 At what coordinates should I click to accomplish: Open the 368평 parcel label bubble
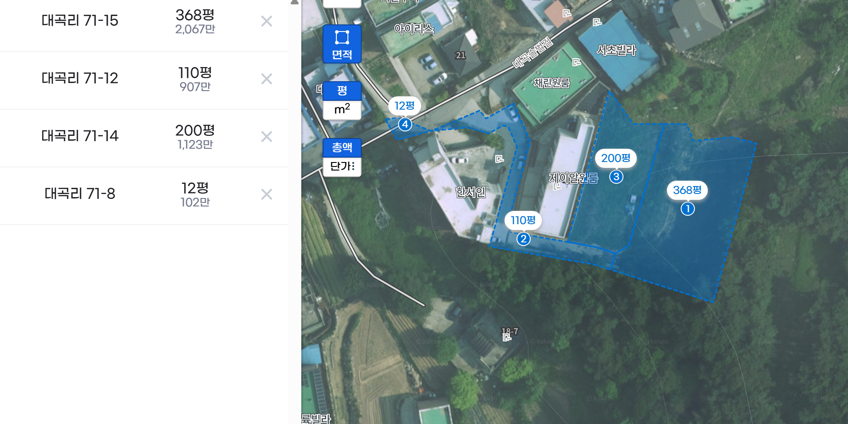(x=687, y=190)
